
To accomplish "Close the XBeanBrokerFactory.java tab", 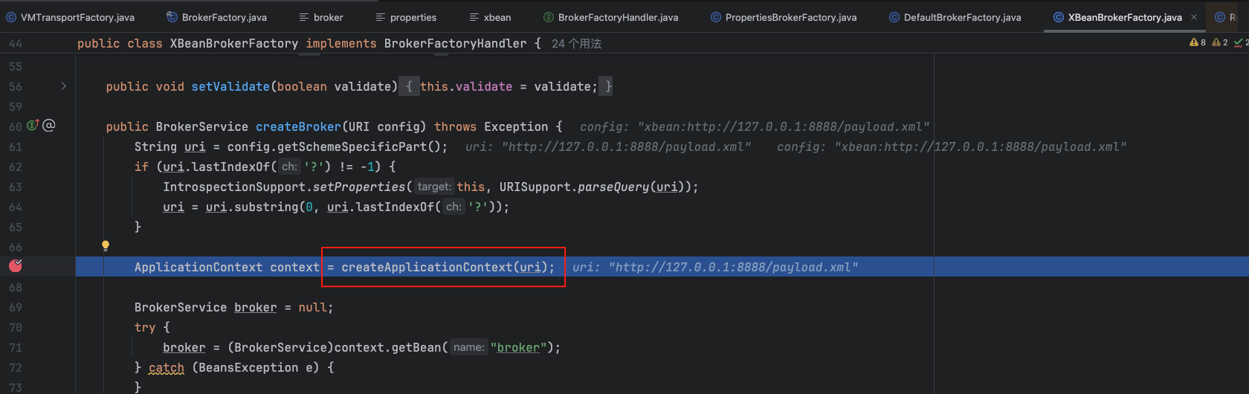I will click(x=1194, y=17).
